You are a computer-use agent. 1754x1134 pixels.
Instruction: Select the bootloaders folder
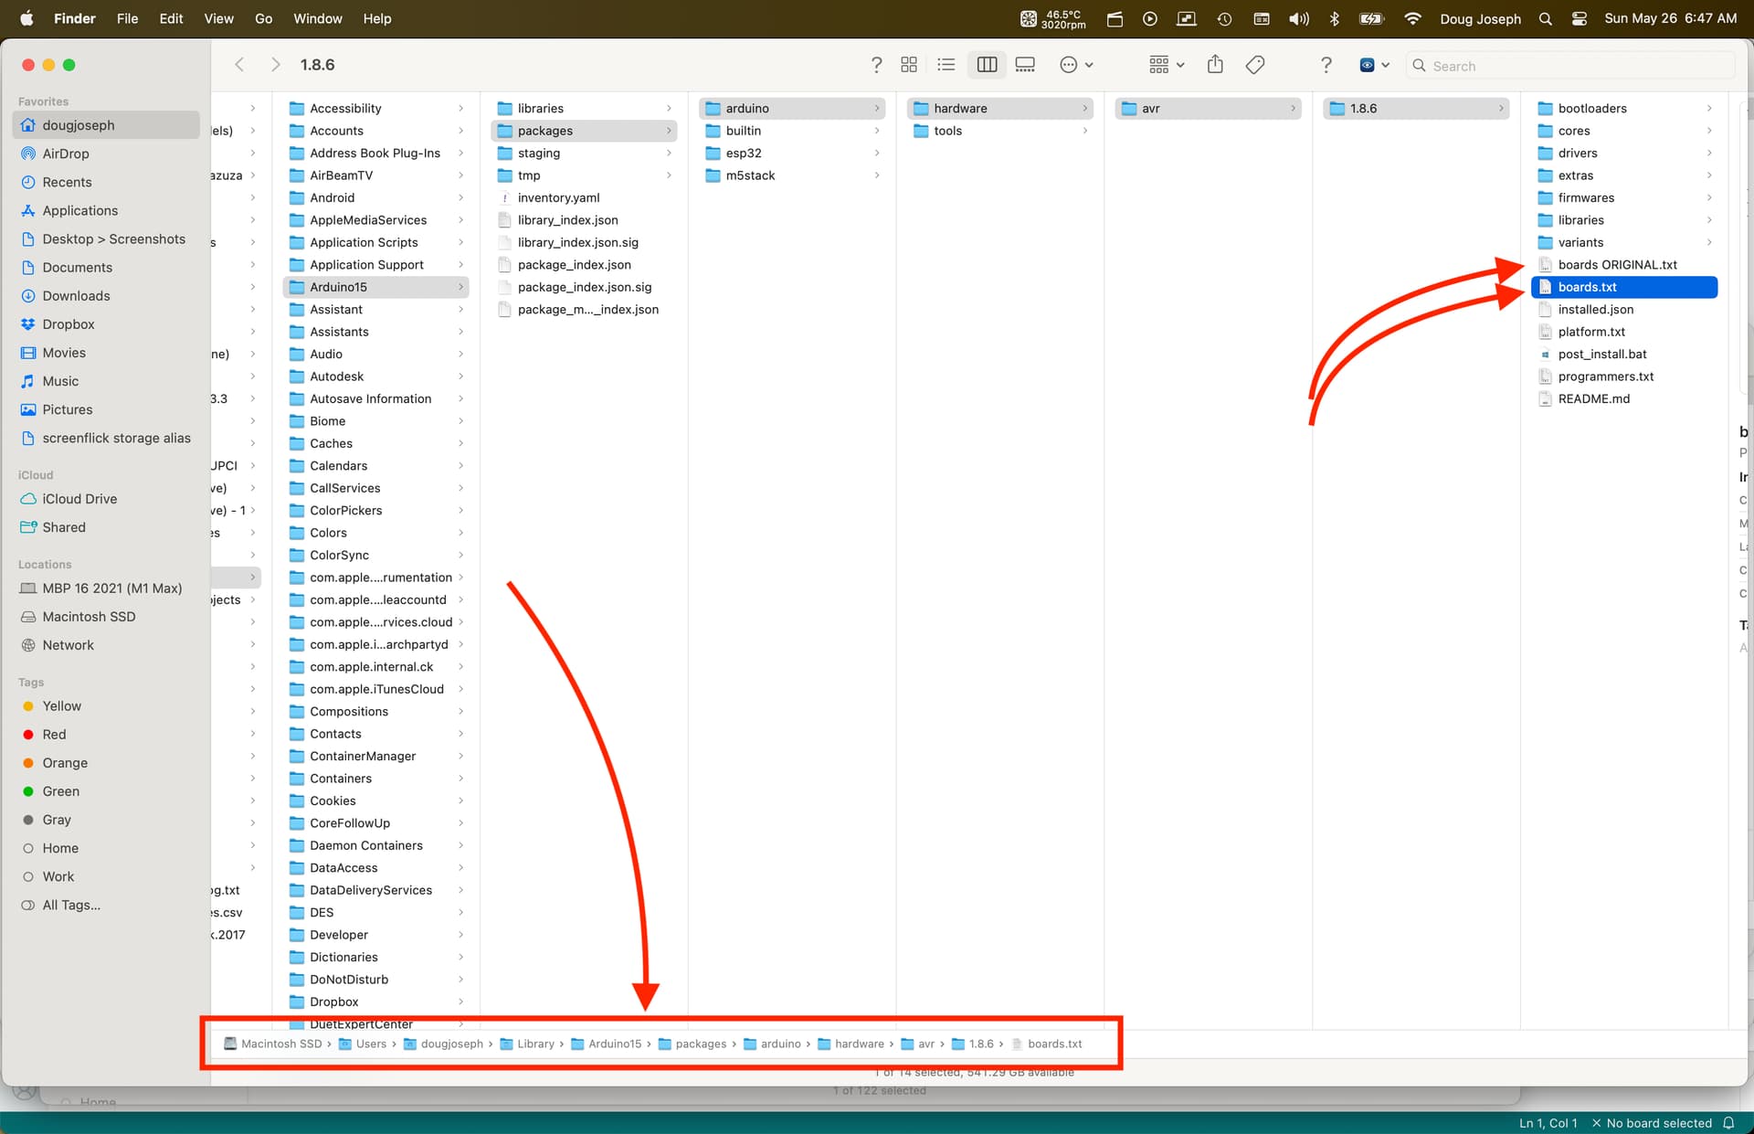1624,108
